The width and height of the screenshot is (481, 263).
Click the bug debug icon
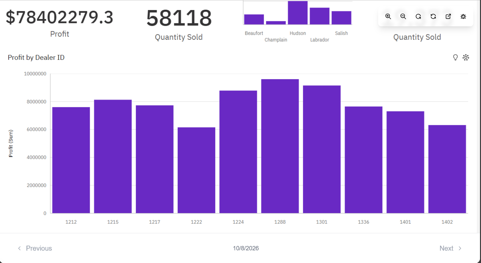click(x=463, y=16)
